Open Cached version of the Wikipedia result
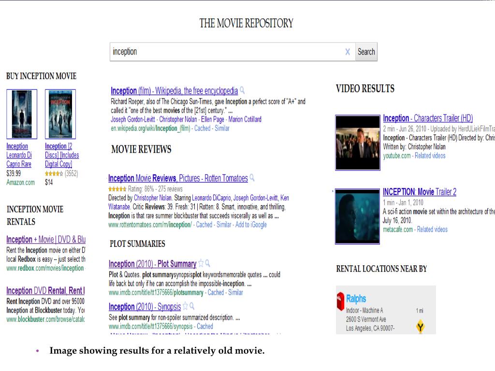 click(x=203, y=128)
